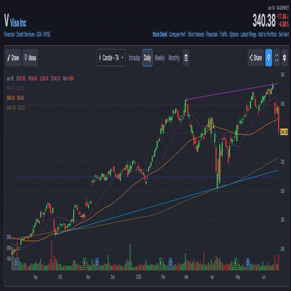
Task: Switch chart to Intraday timeframe
Action: 134,58
